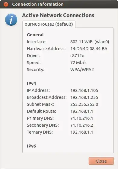Click the General section heading
This screenshot has width=118, height=169.
[x=35, y=35]
